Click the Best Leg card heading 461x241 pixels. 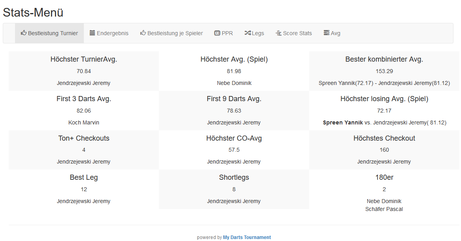click(x=84, y=178)
